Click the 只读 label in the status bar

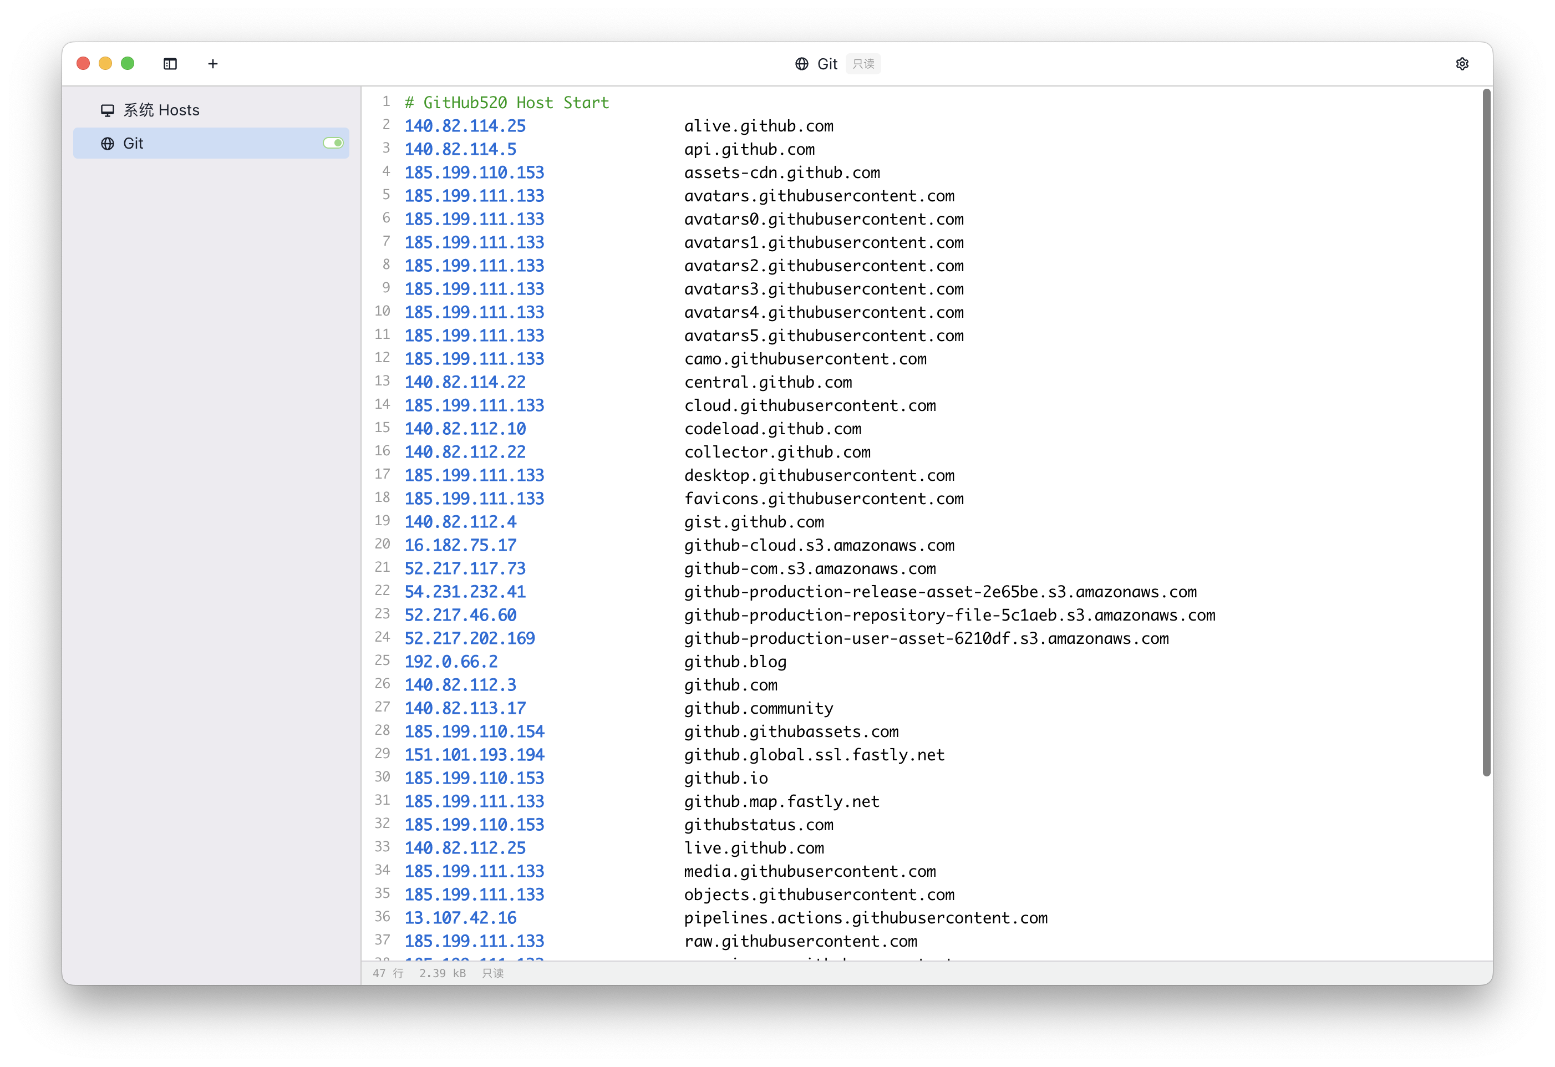[492, 973]
